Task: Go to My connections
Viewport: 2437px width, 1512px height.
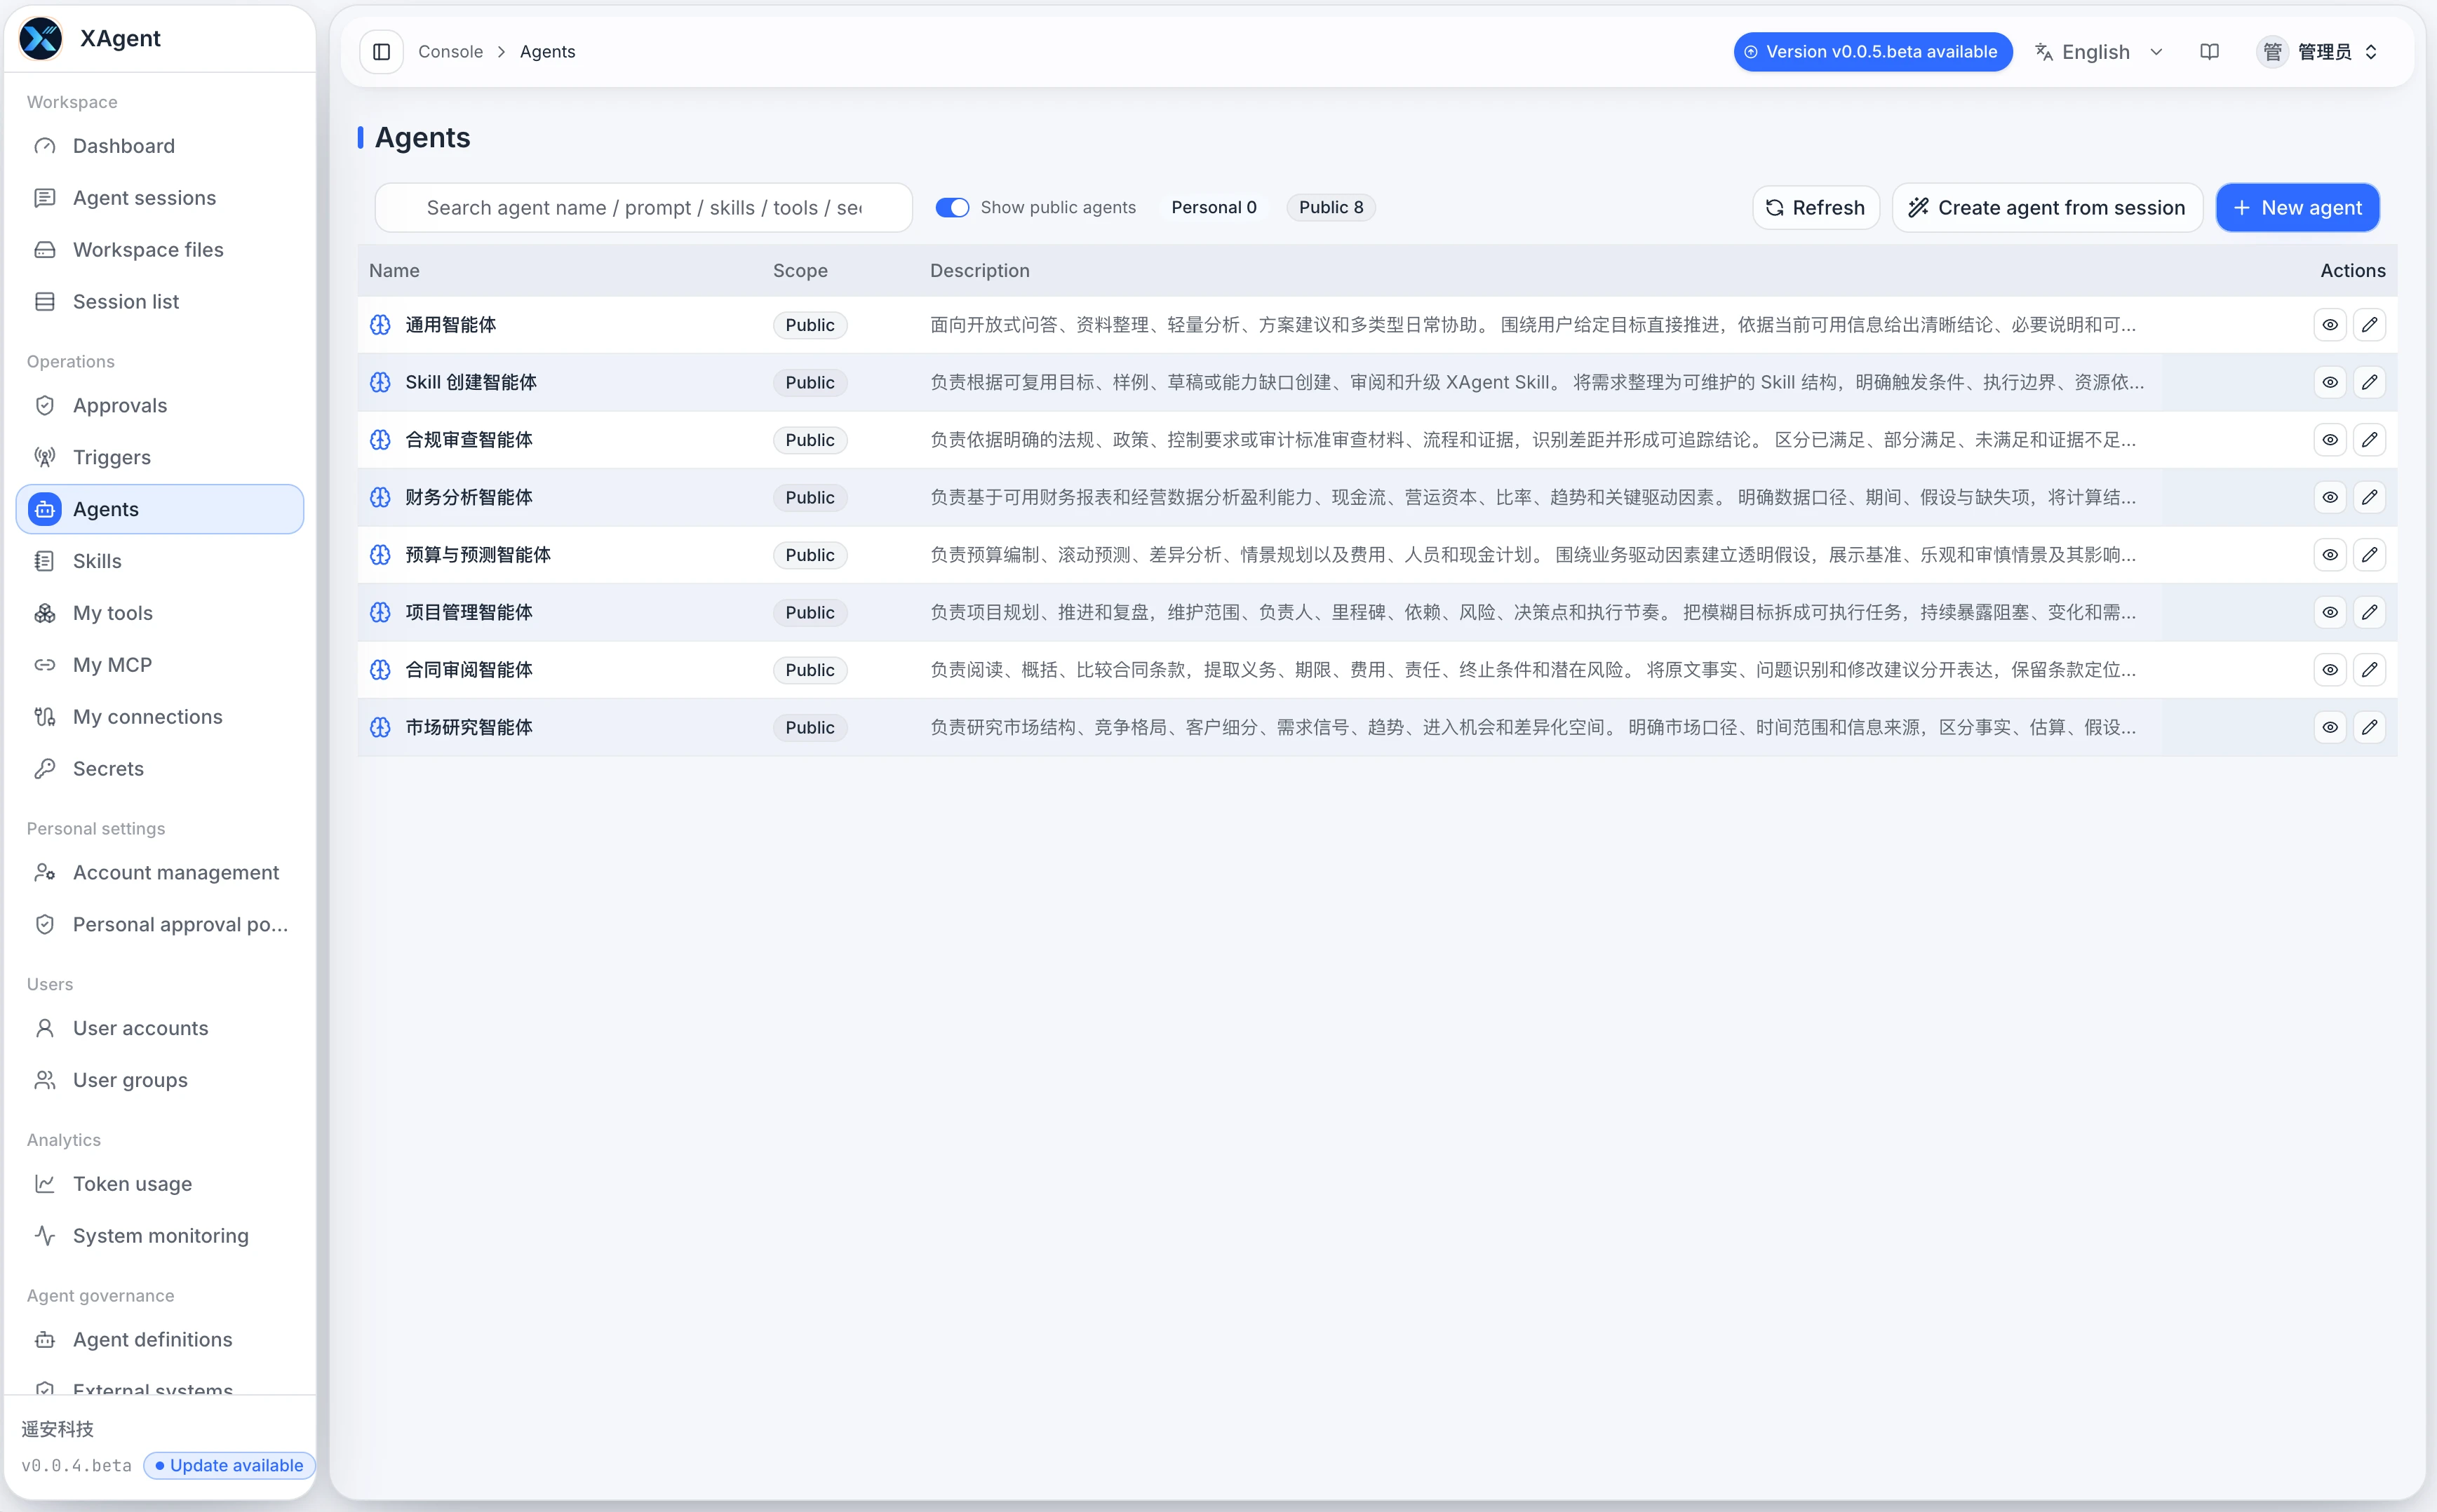Action: pyautogui.click(x=160, y=717)
